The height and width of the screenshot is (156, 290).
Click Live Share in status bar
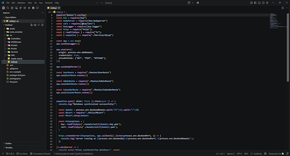tap(22, 153)
